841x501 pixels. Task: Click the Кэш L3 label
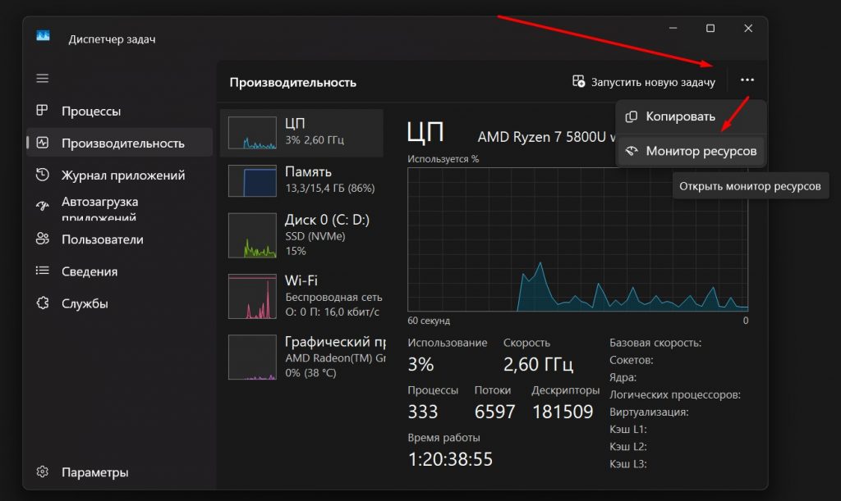[628, 463]
